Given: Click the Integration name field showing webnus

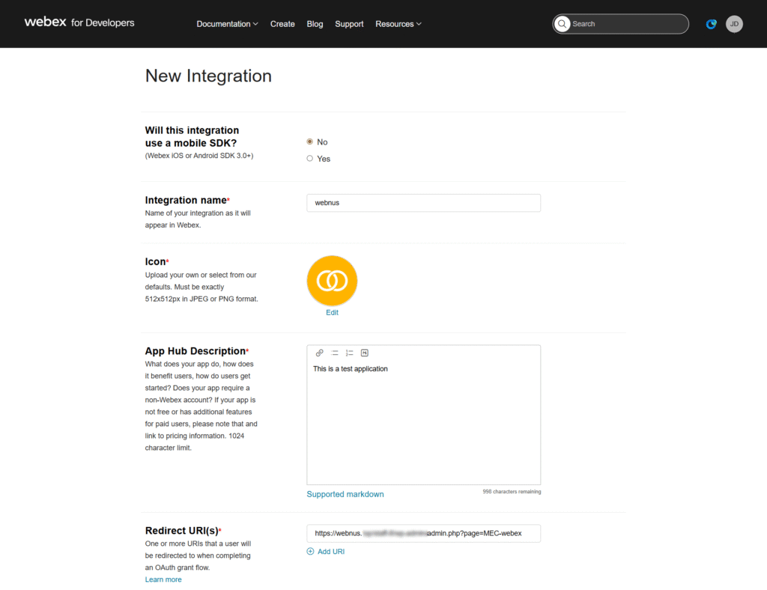Looking at the screenshot, I should pyautogui.click(x=423, y=203).
